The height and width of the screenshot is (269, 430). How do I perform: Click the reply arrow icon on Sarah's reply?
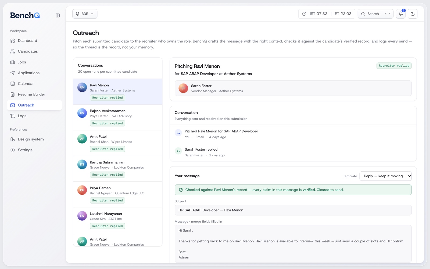click(x=178, y=151)
